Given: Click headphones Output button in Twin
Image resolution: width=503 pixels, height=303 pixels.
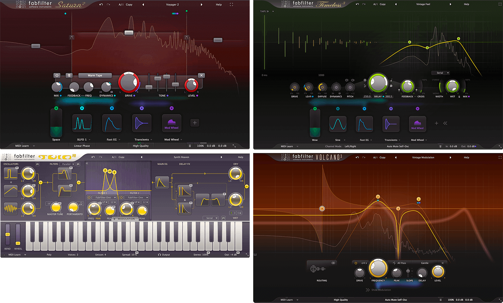Looking at the screenshot, I should 164,255.
